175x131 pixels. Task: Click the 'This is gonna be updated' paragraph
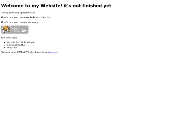[18, 13]
